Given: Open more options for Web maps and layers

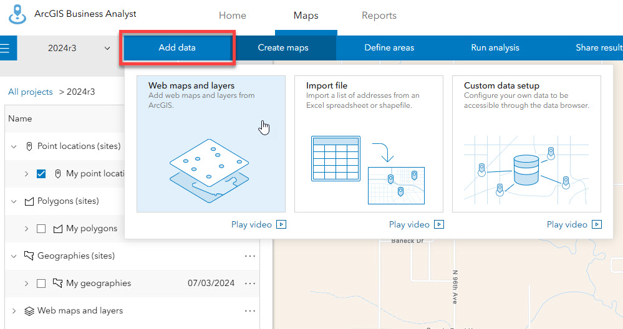Looking at the screenshot, I should pos(250,311).
